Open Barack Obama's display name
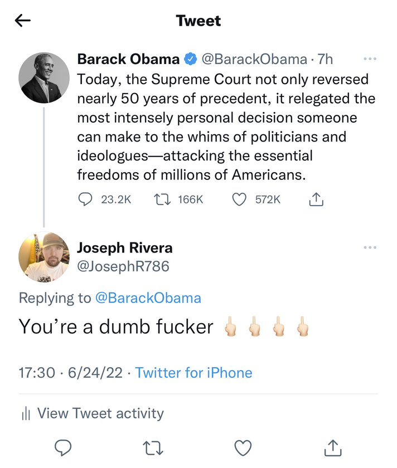 pos(128,59)
